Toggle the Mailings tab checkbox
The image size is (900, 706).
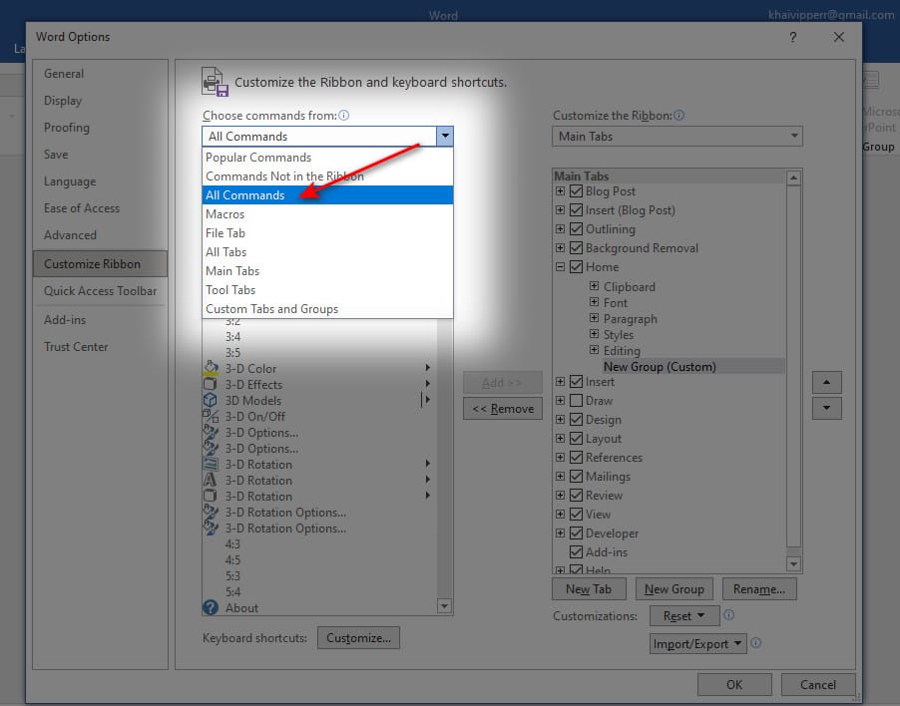point(576,477)
